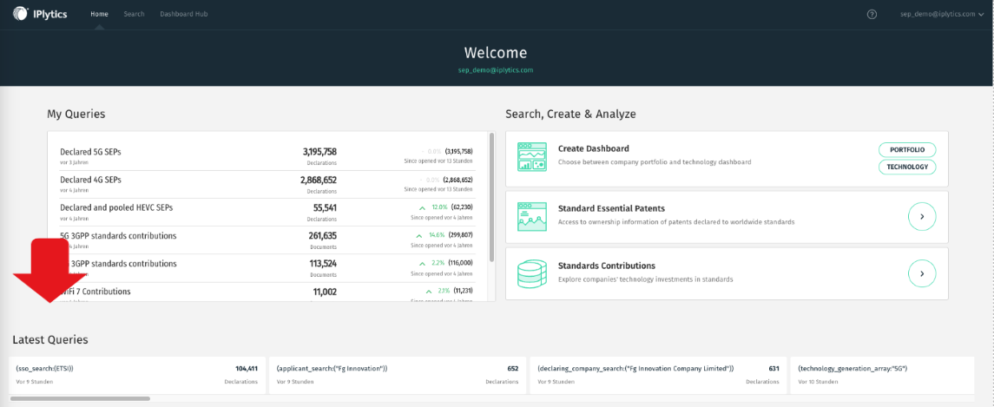
Task: Open the declaring_company_search Fg Innovation Company Limited card
Action: pyautogui.click(x=659, y=375)
